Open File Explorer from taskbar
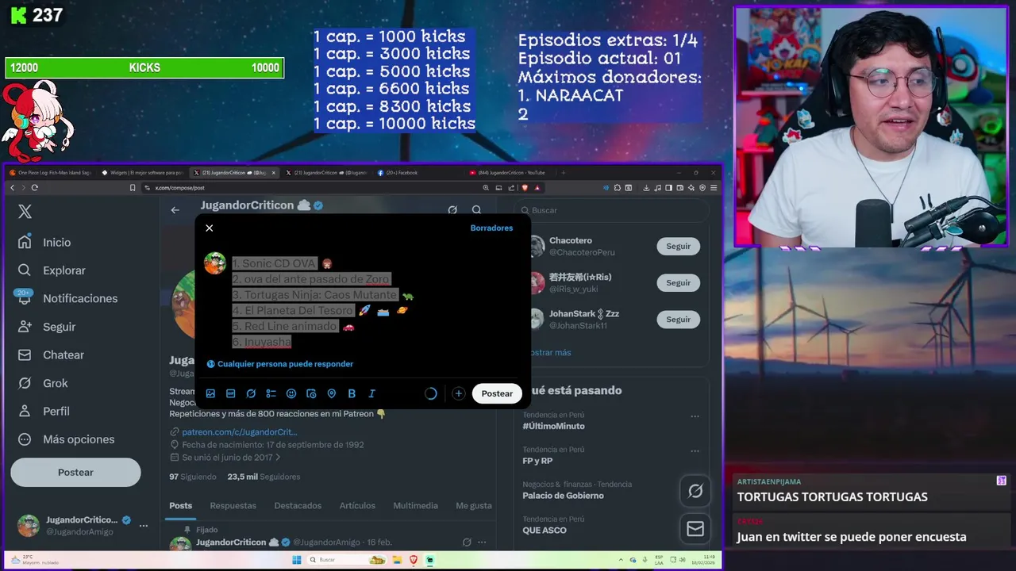Image resolution: width=1016 pixels, height=571 pixels. click(x=398, y=560)
